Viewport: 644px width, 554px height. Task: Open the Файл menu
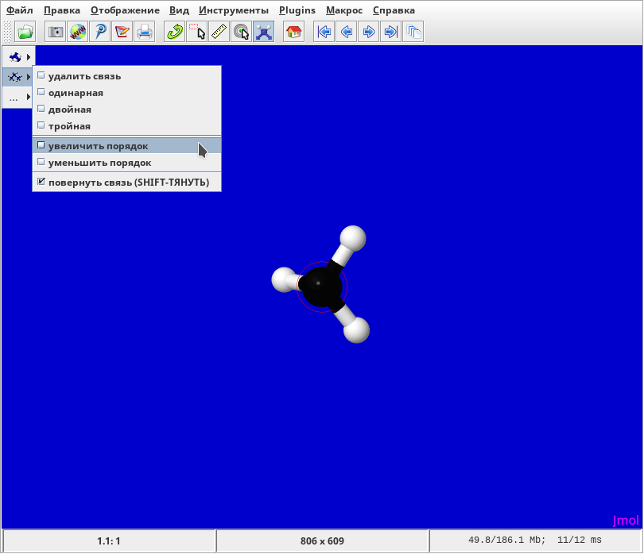click(x=19, y=10)
